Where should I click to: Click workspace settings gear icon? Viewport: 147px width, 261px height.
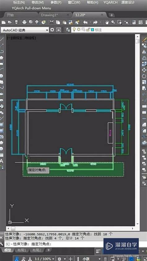pyautogui.click(x=52, y=30)
